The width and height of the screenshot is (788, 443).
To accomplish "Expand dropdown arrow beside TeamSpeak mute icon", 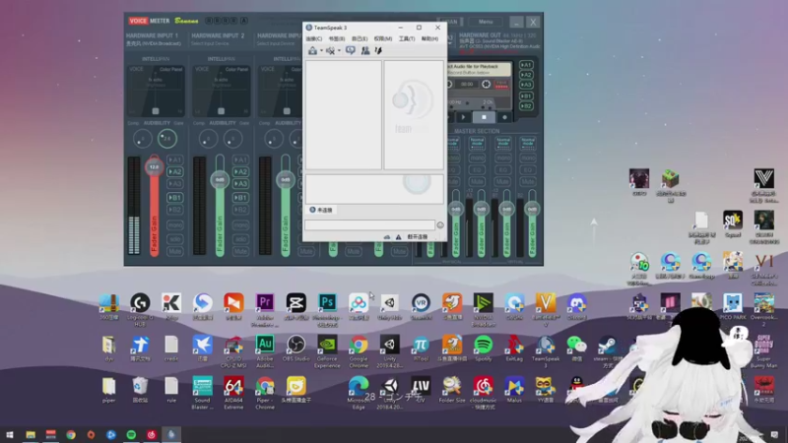I will (339, 51).
